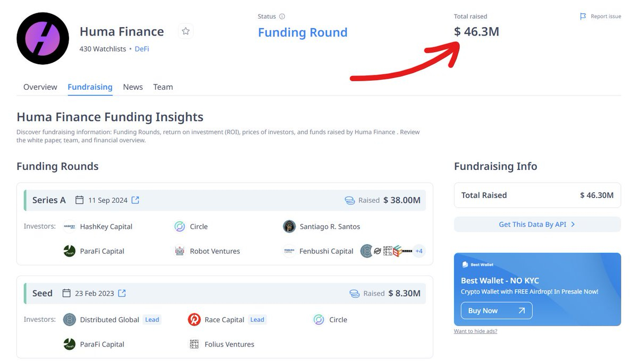Open HashKey Capital investor in Series A
The height and width of the screenshot is (361, 638).
[x=106, y=227]
